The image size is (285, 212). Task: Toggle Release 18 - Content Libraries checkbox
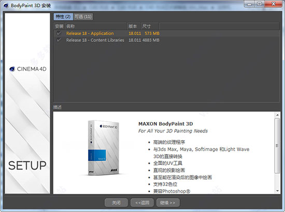coord(59,40)
